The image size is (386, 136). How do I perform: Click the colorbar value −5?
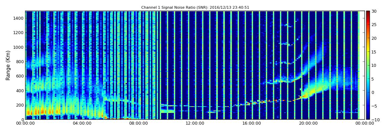pyautogui.click(x=374, y=106)
